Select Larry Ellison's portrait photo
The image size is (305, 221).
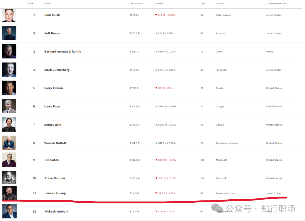(x=9, y=88)
